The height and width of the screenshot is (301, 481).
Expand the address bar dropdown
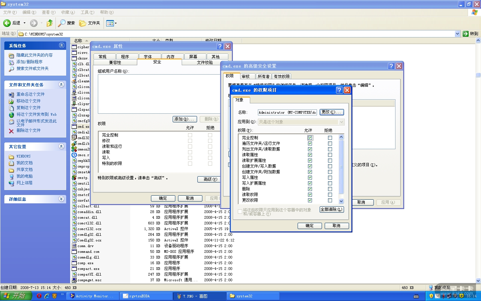(457, 34)
